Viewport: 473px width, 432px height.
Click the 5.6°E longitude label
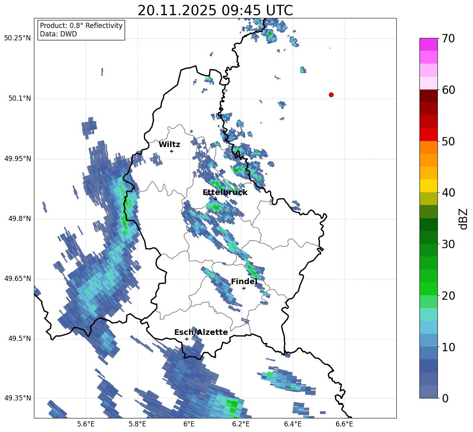[x=86, y=424]
